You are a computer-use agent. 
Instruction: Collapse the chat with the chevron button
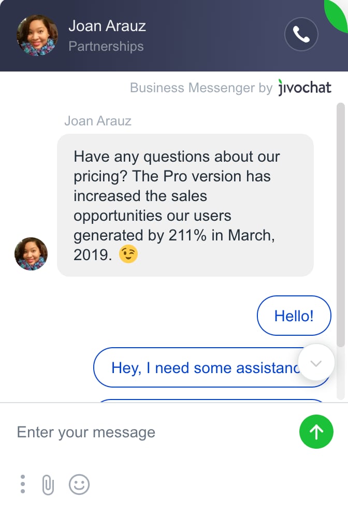pyautogui.click(x=316, y=363)
